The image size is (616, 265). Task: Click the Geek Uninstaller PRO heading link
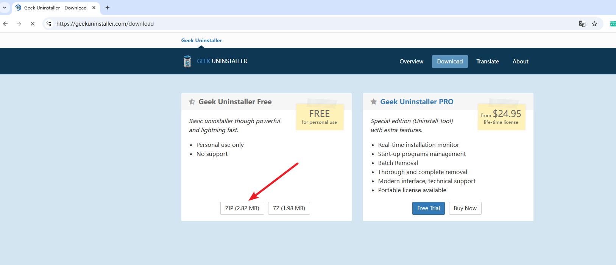417,102
